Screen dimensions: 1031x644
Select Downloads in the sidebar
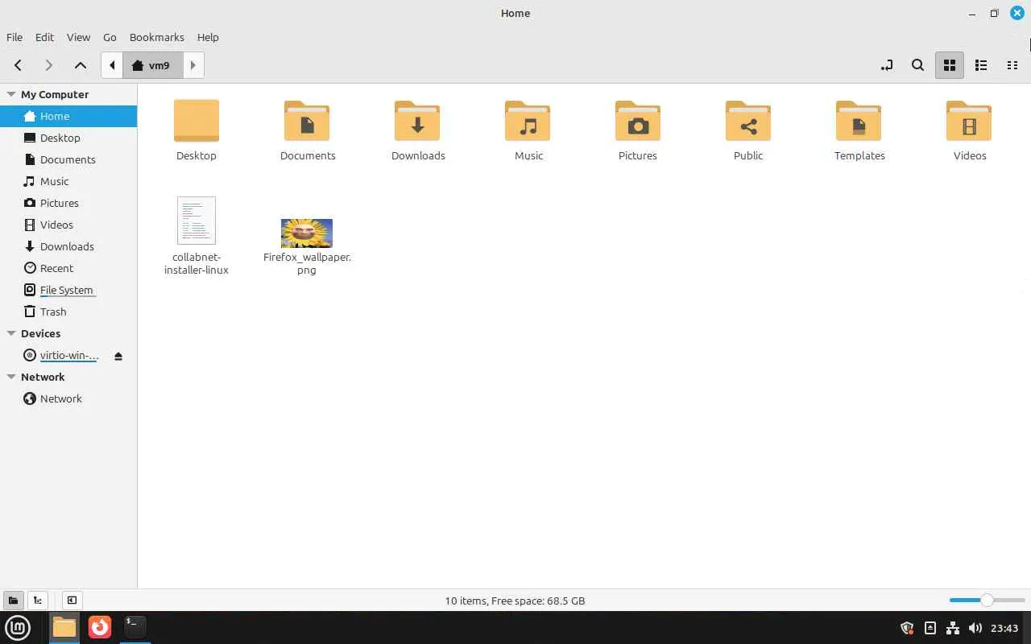coord(68,246)
